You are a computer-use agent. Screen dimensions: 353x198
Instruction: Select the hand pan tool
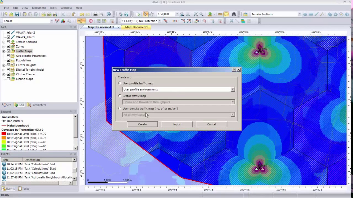tap(151, 14)
